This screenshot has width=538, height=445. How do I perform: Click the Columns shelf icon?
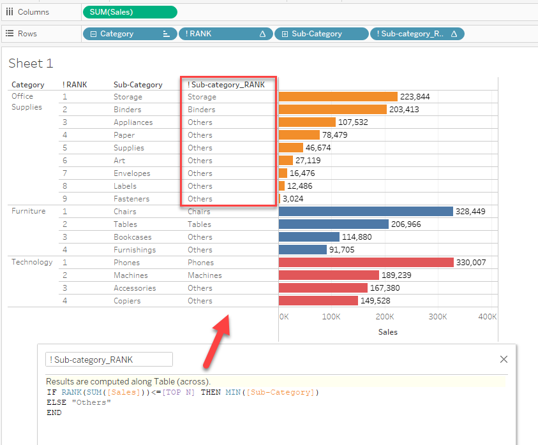pyautogui.click(x=10, y=12)
